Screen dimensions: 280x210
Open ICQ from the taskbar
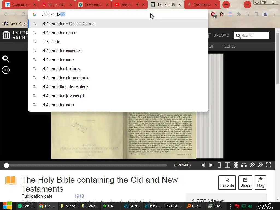pos(109,206)
